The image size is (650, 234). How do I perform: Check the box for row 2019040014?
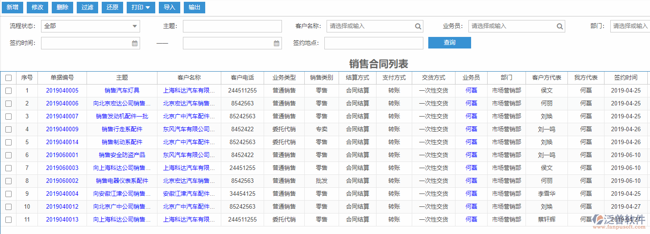8,142
